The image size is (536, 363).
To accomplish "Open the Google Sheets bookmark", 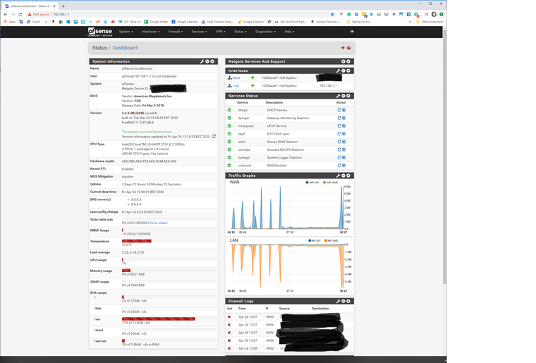I will [156, 22].
